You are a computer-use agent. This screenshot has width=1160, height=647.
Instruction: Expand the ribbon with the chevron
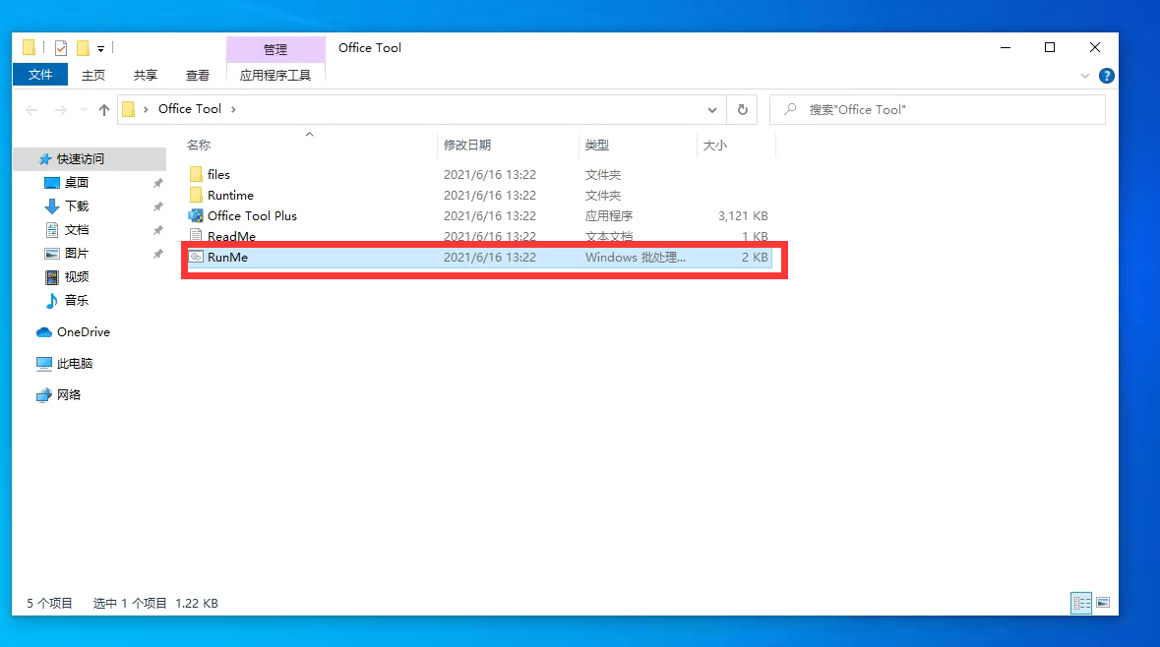(1084, 75)
